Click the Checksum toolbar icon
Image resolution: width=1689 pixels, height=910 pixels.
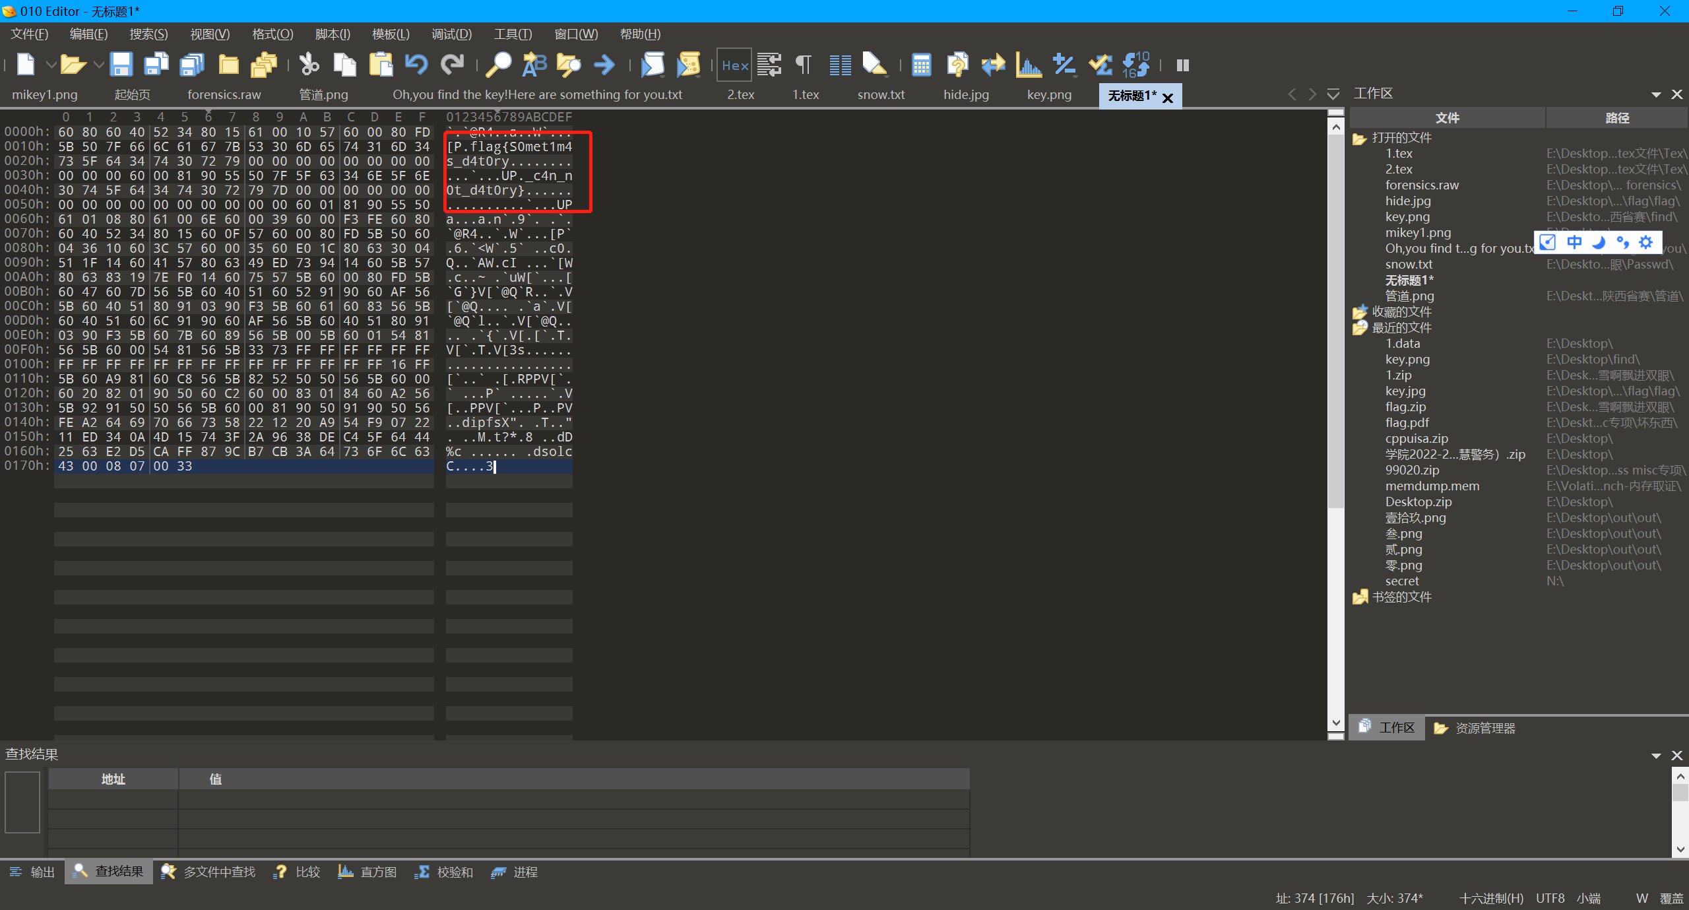pos(1100,65)
